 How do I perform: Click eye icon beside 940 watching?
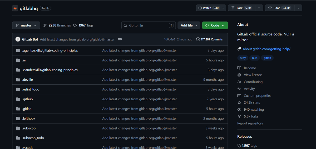(x=239, y=110)
